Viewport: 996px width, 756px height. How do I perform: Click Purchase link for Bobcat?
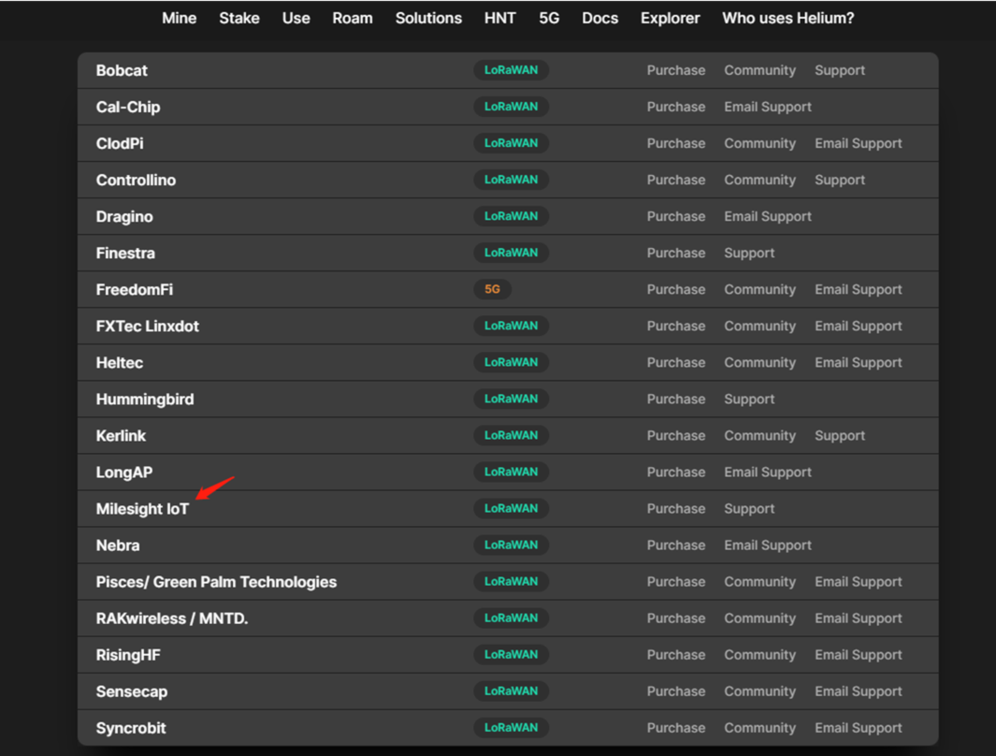676,70
